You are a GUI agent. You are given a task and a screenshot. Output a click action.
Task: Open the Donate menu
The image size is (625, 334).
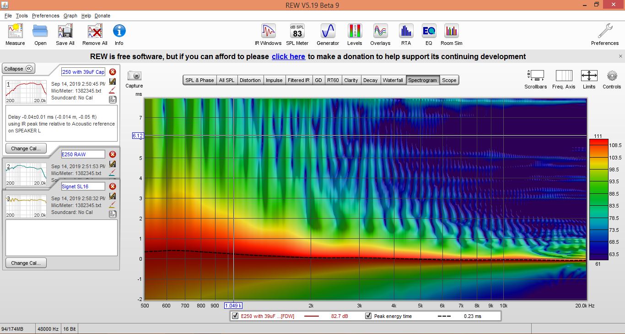[x=102, y=16]
